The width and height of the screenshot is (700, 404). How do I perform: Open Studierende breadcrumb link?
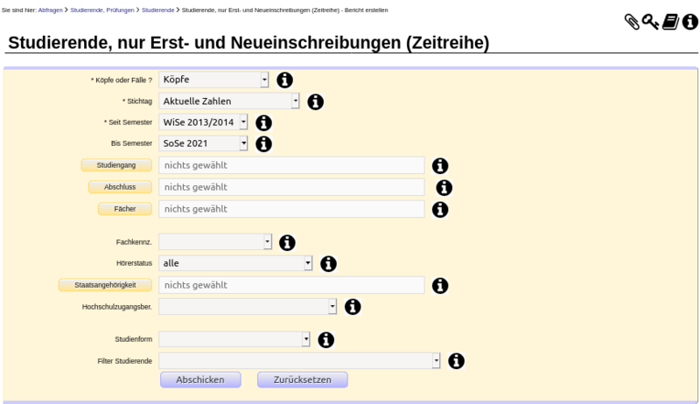point(158,10)
